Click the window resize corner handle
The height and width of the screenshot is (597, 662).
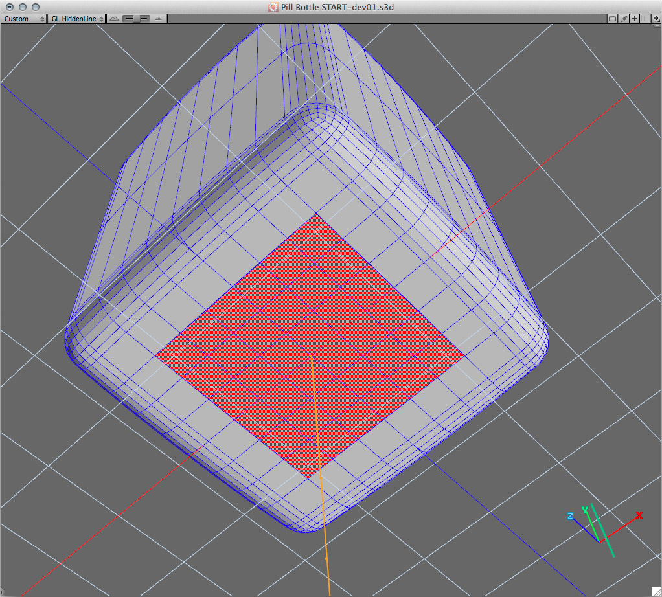coord(657,592)
